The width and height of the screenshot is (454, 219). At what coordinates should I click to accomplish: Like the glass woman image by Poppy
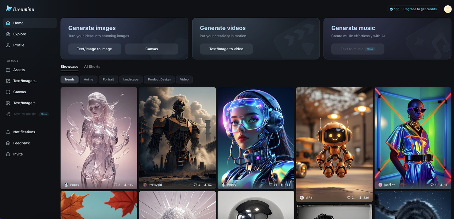point(115,185)
